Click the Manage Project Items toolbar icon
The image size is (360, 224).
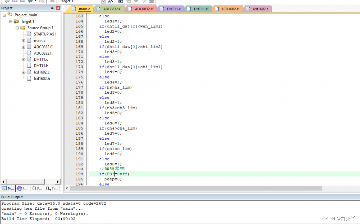121,1
